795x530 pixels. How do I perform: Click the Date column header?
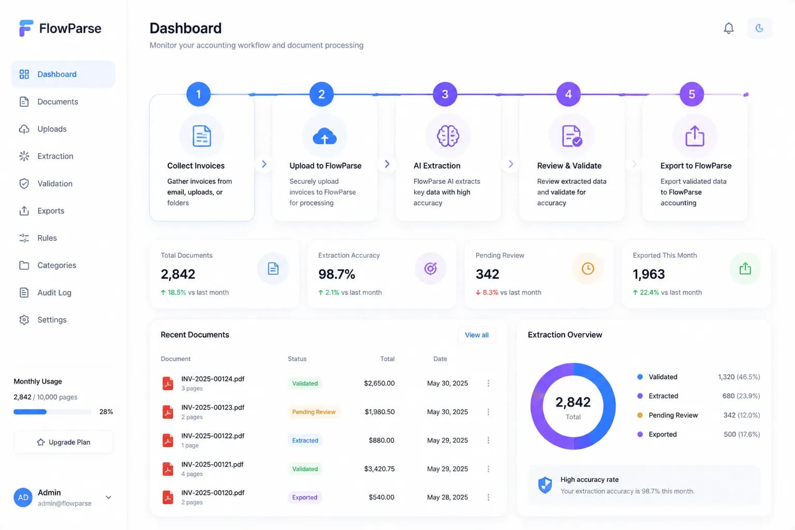[440, 359]
